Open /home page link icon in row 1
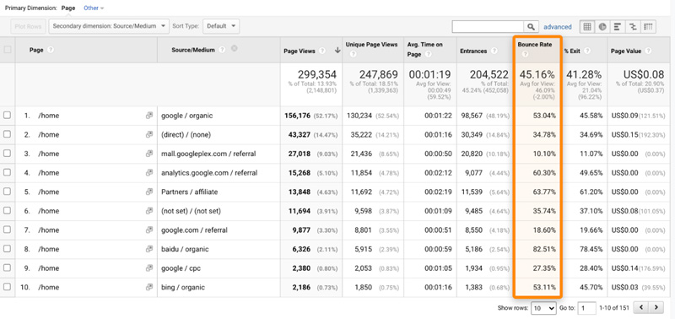Viewport: 675px width, 319px height. tap(149, 116)
